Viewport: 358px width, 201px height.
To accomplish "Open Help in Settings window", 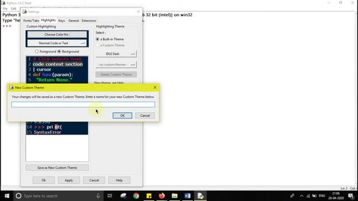I will [119, 180].
